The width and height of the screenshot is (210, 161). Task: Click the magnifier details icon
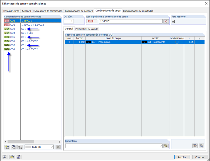[201, 146]
